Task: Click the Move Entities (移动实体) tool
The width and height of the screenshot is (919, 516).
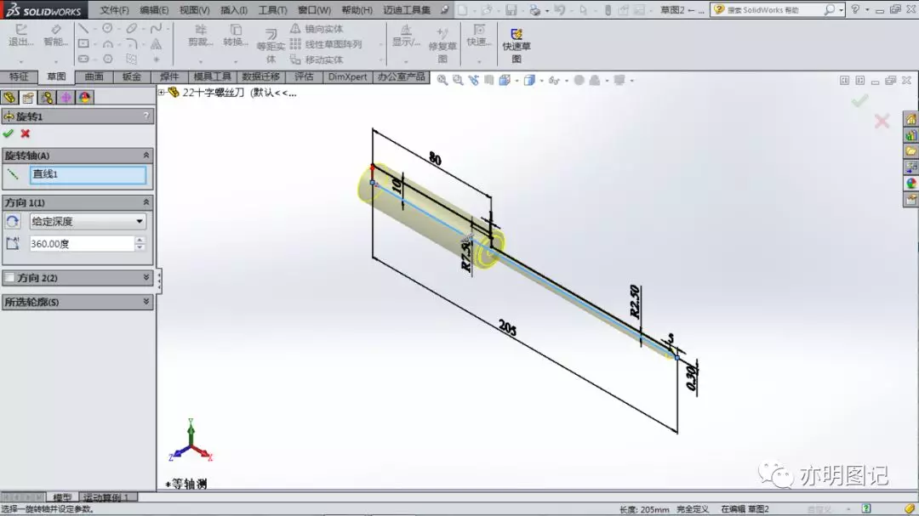Action: [x=317, y=60]
